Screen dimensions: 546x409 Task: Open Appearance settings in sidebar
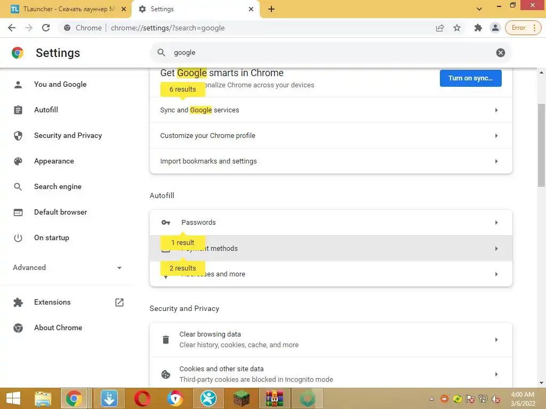(x=66, y=161)
